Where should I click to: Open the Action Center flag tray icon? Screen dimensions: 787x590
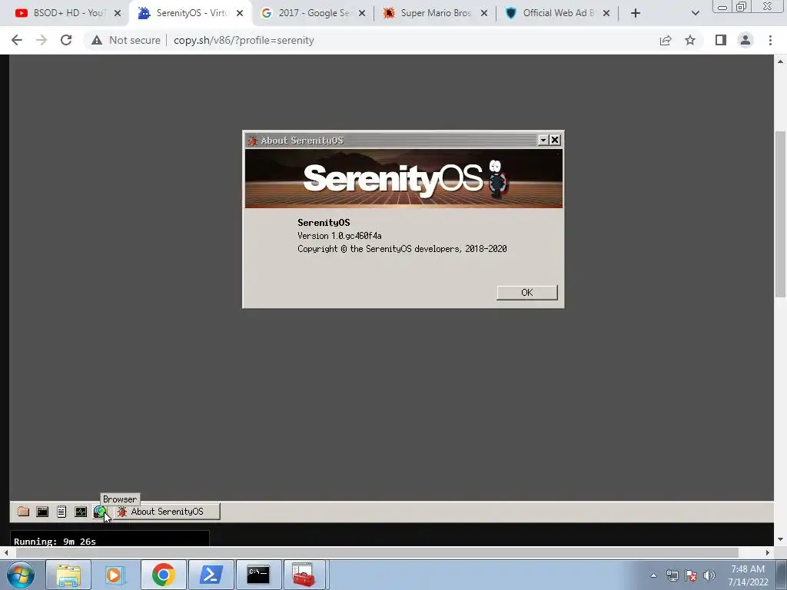[691, 575]
